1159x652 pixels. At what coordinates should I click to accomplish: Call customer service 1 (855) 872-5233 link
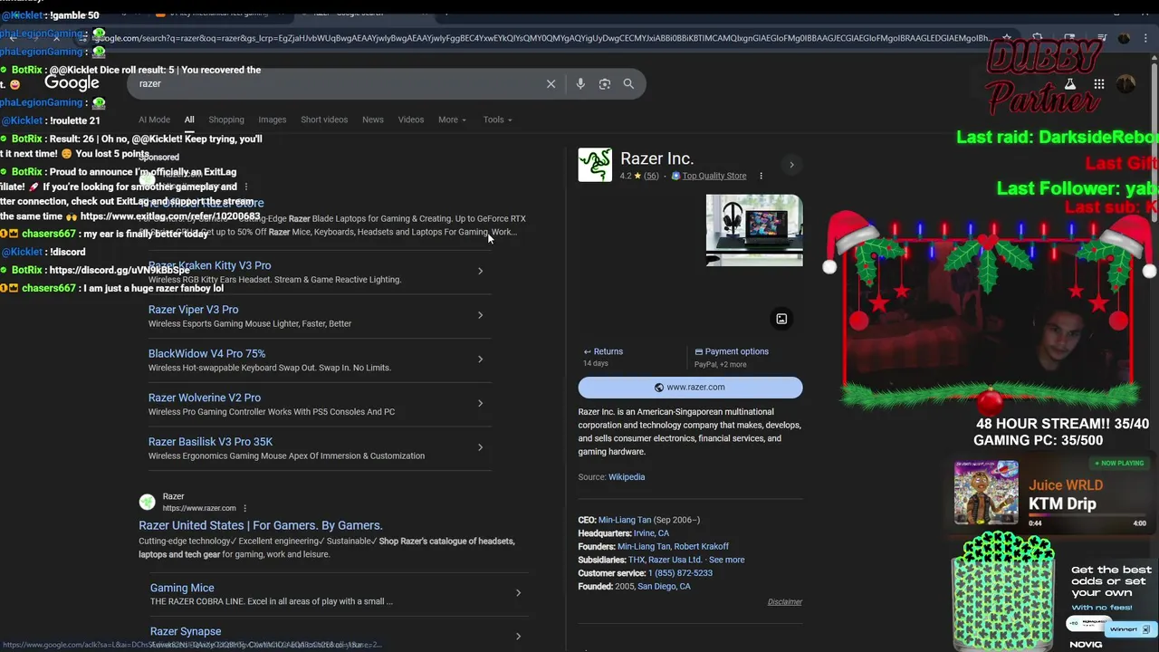680,573
